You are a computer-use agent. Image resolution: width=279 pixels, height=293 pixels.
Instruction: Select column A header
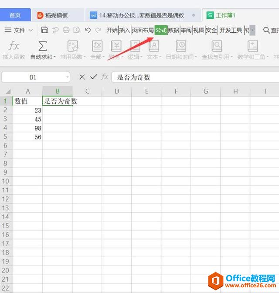click(28, 91)
